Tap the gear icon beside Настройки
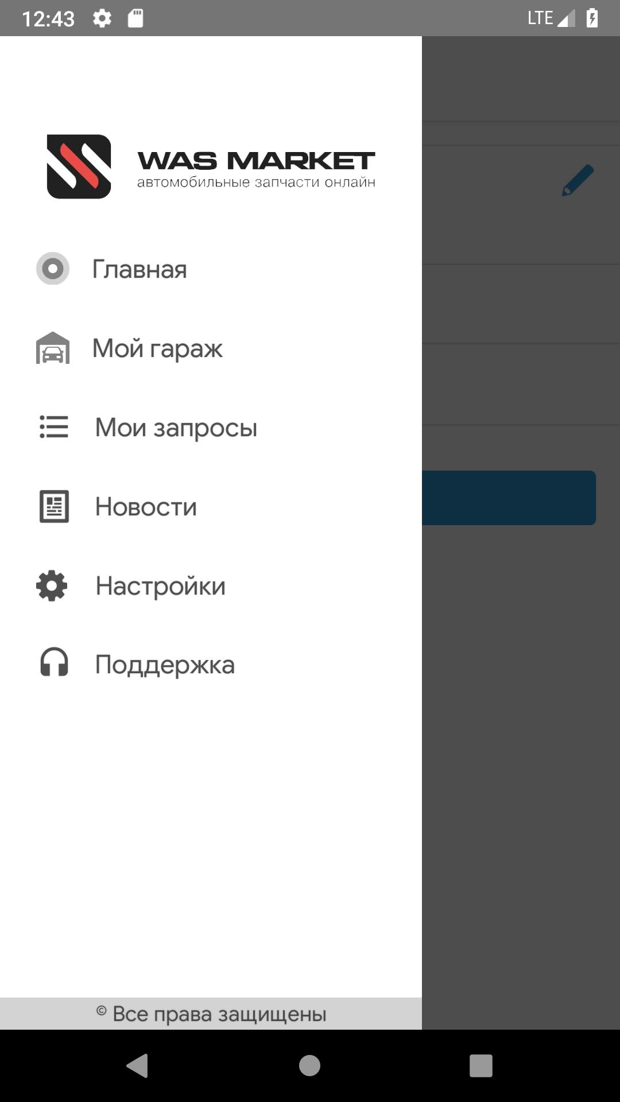 [x=52, y=585]
